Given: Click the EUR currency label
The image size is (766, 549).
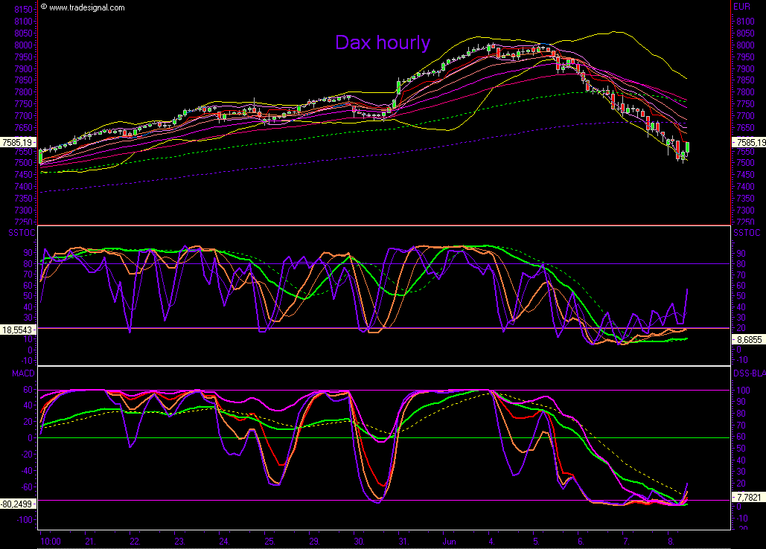Looking at the screenshot, I should [741, 7].
